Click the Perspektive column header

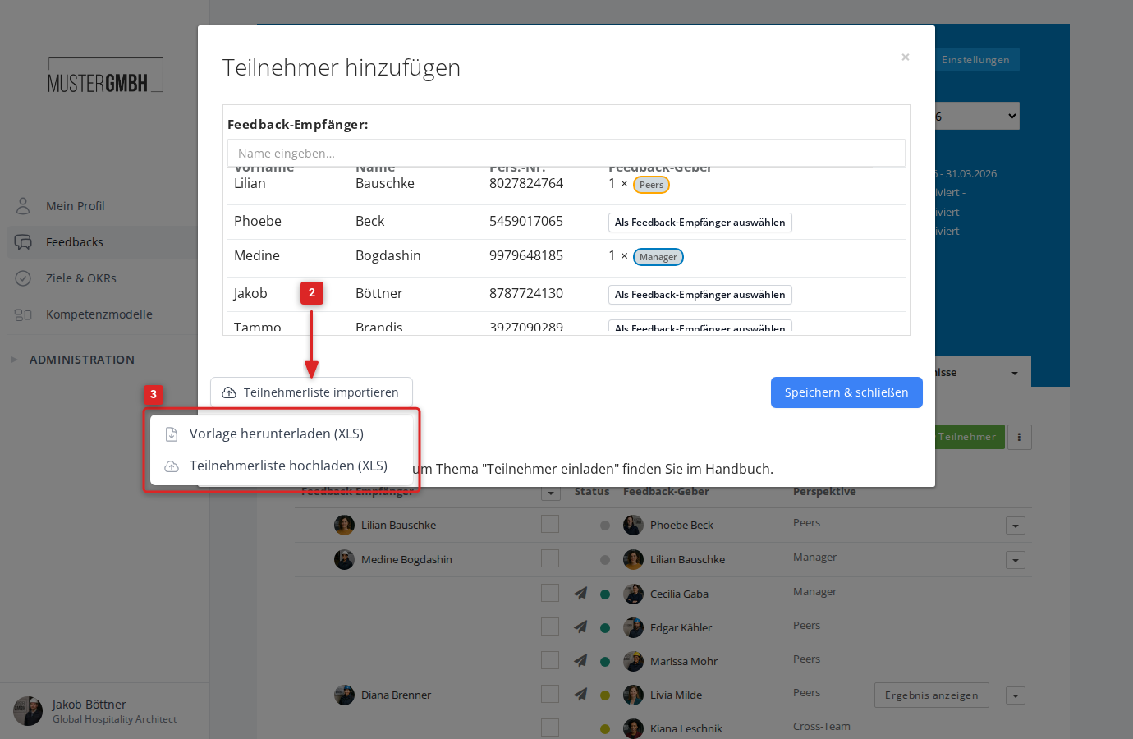pos(824,491)
